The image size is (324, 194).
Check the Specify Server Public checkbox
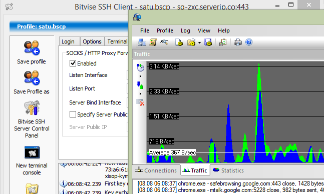click(x=73, y=114)
